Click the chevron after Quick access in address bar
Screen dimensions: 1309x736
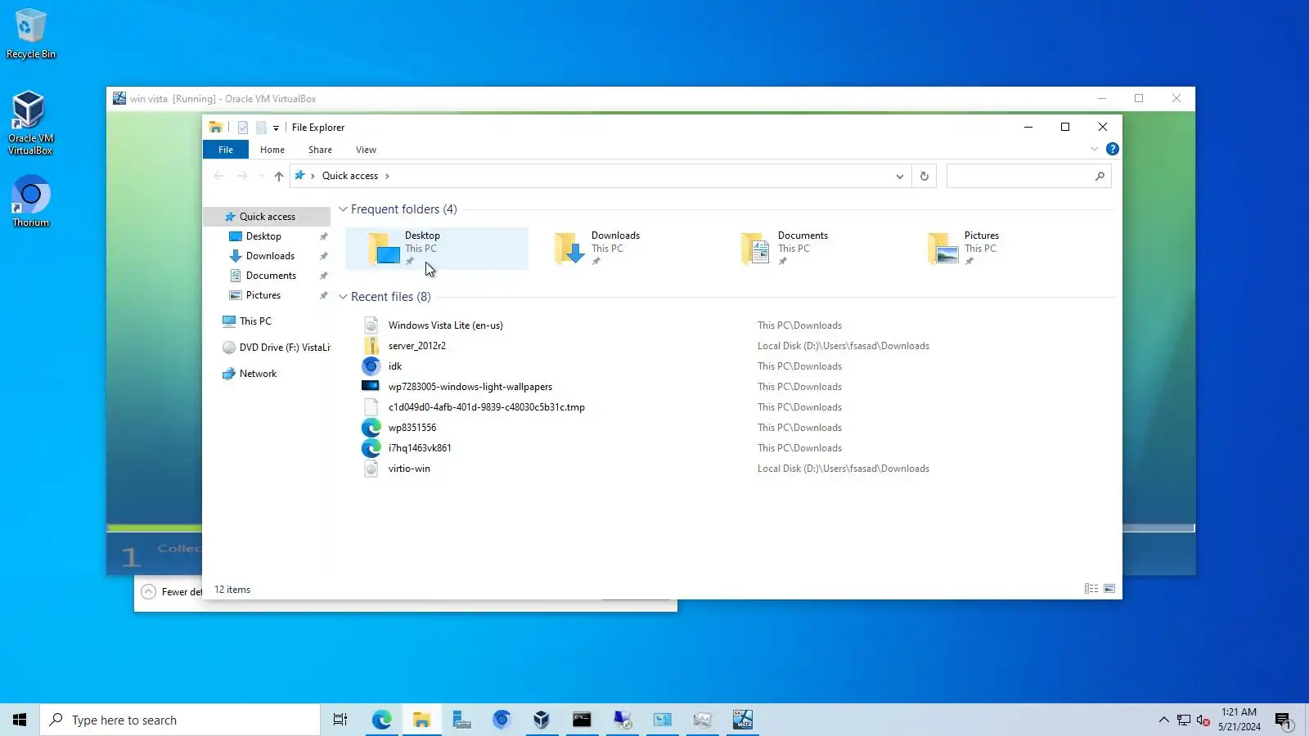pos(388,176)
